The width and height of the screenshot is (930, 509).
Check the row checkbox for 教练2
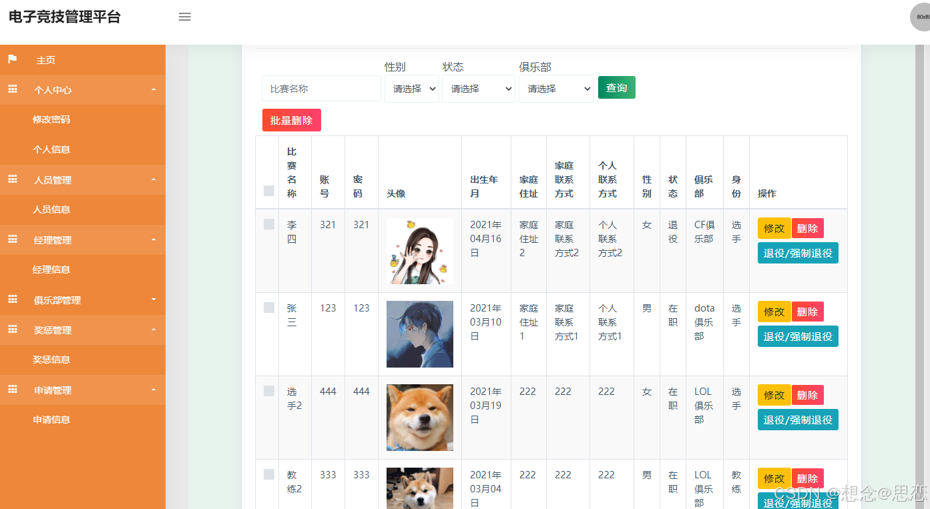(x=269, y=474)
